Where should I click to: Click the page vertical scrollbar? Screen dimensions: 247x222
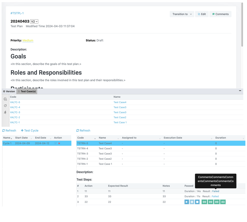242,25
